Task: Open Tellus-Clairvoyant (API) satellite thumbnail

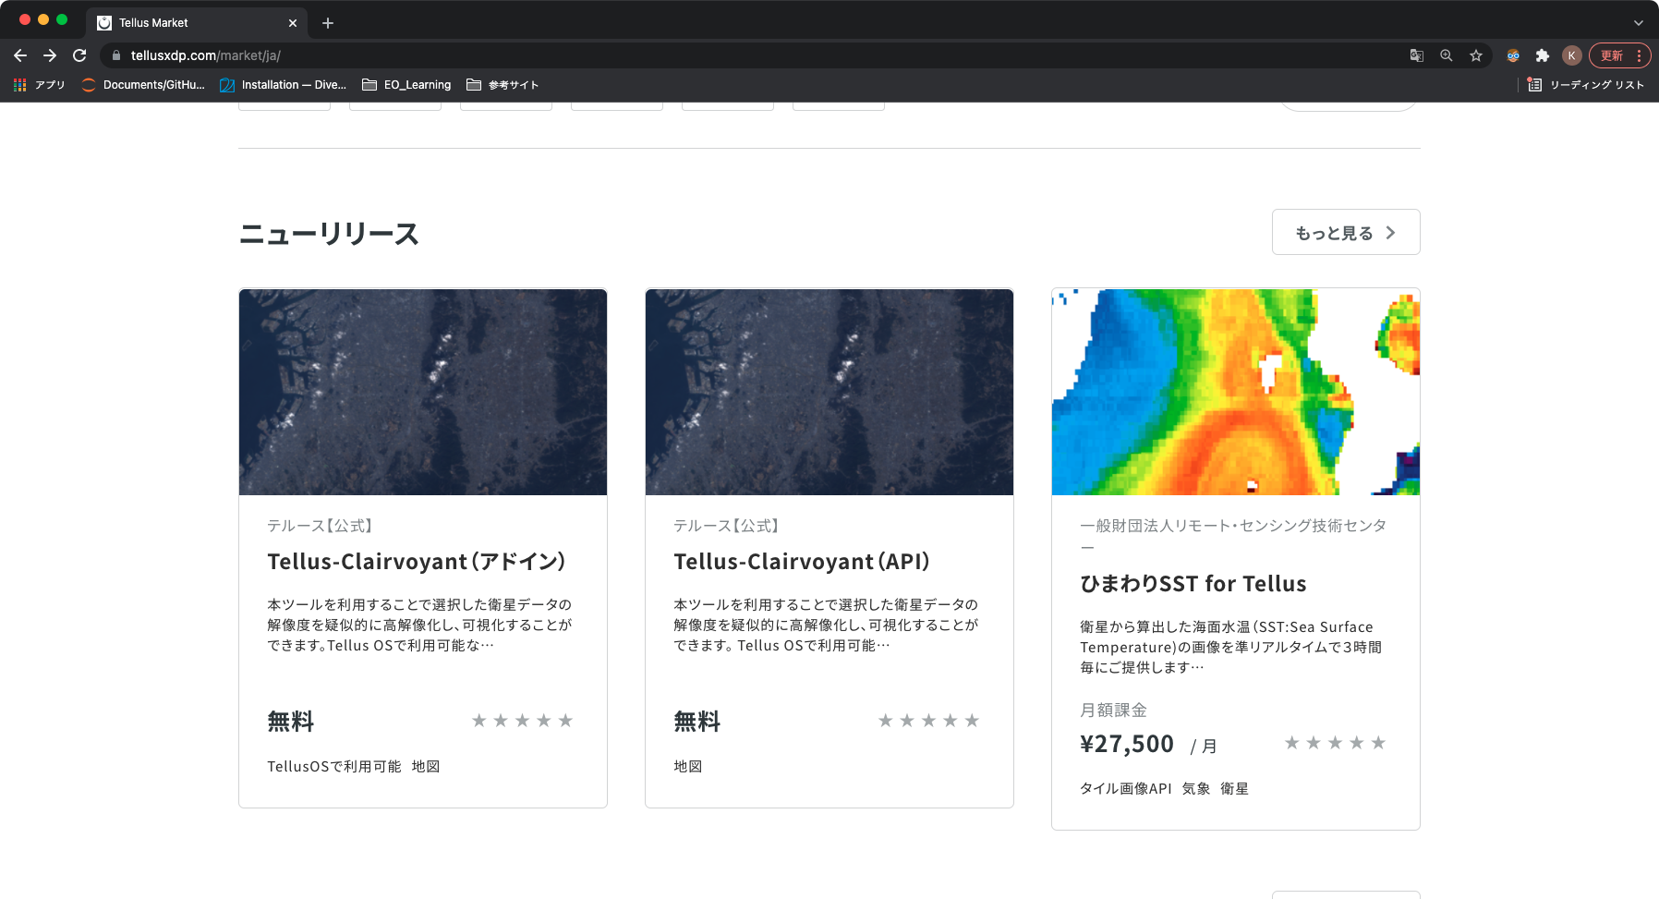Action: (829, 392)
